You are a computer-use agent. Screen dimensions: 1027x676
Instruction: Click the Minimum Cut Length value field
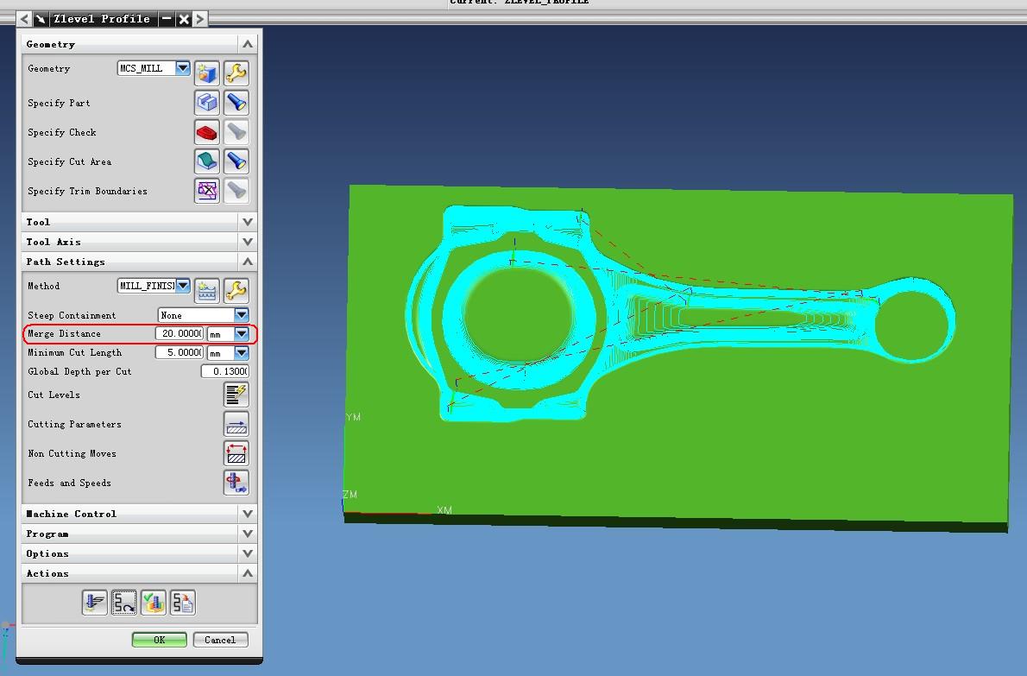coord(180,352)
